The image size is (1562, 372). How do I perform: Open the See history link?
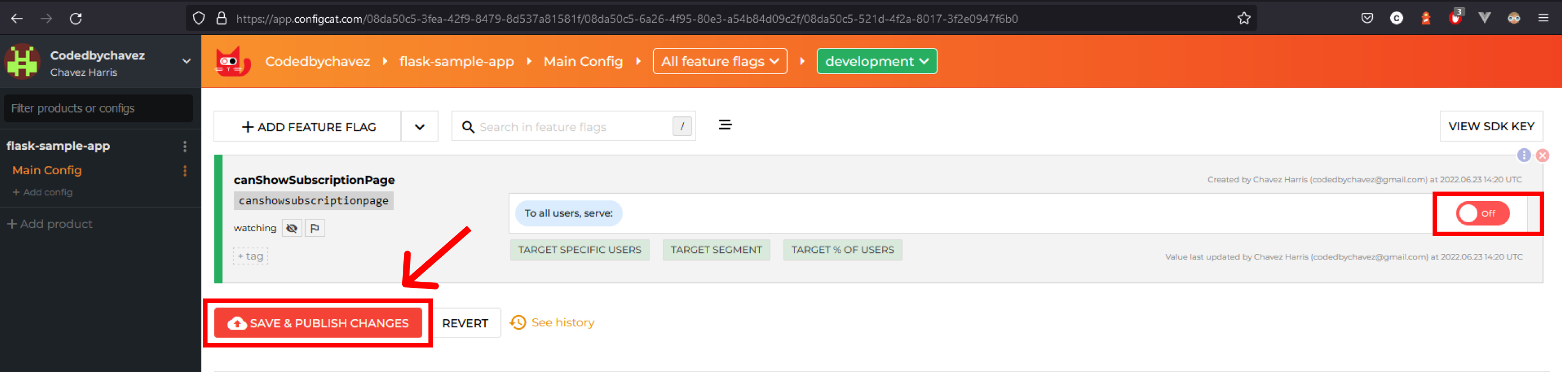562,323
